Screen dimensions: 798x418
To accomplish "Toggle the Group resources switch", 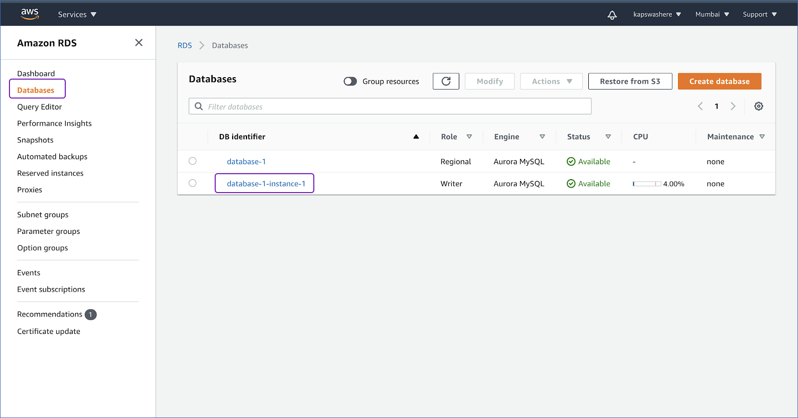I will point(350,81).
